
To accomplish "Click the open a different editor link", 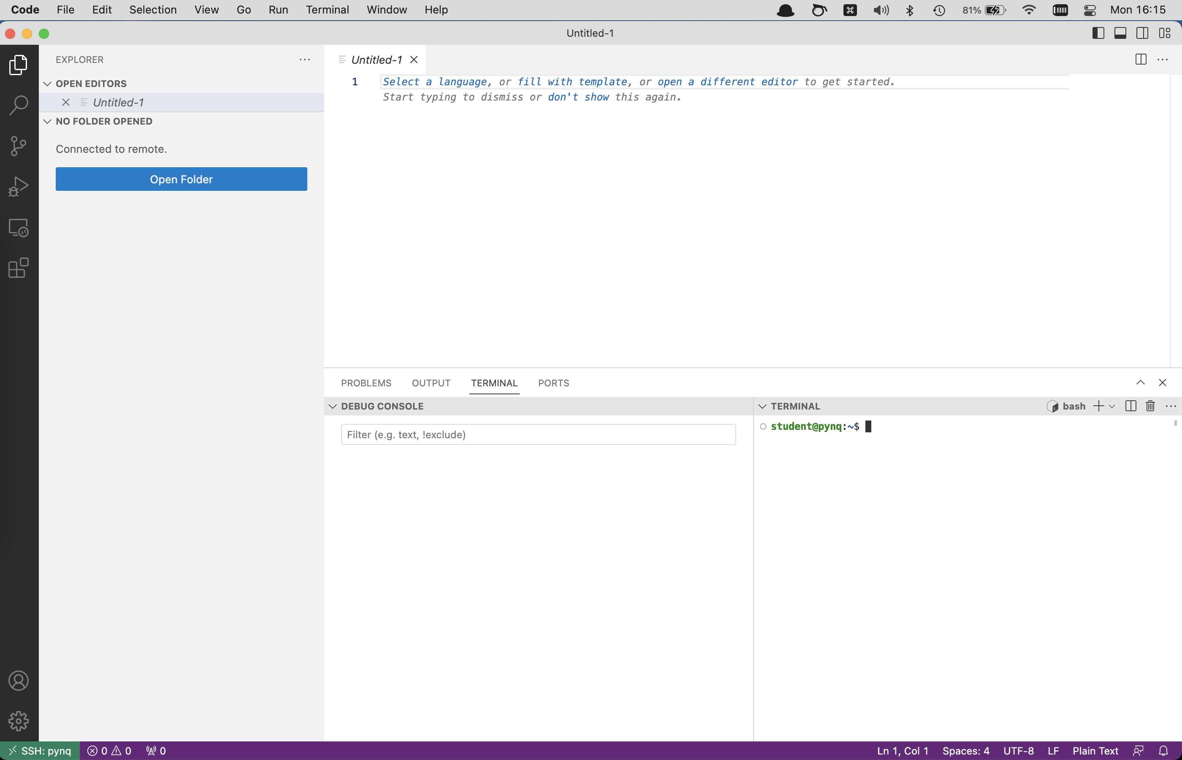I will pos(727,81).
